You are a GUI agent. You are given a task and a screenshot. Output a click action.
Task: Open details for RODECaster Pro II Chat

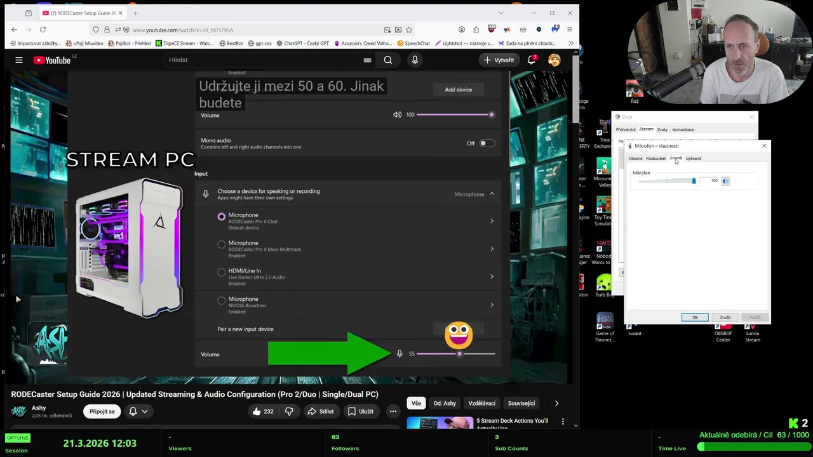click(492, 221)
